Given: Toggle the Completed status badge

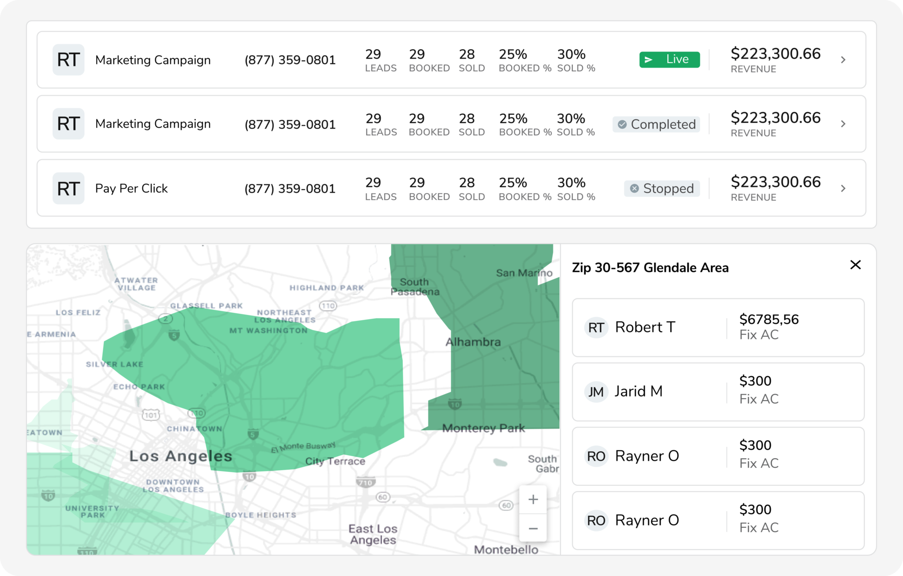Looking at the screenshot, I should [656, 124].
